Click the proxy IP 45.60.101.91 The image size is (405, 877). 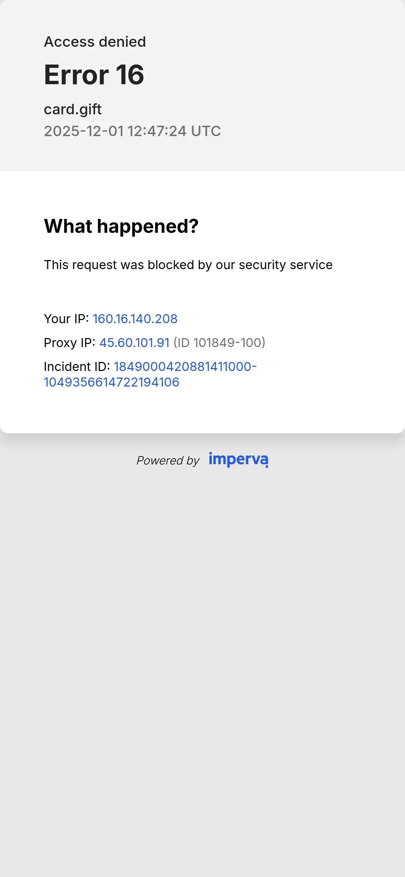pos(134,343)
